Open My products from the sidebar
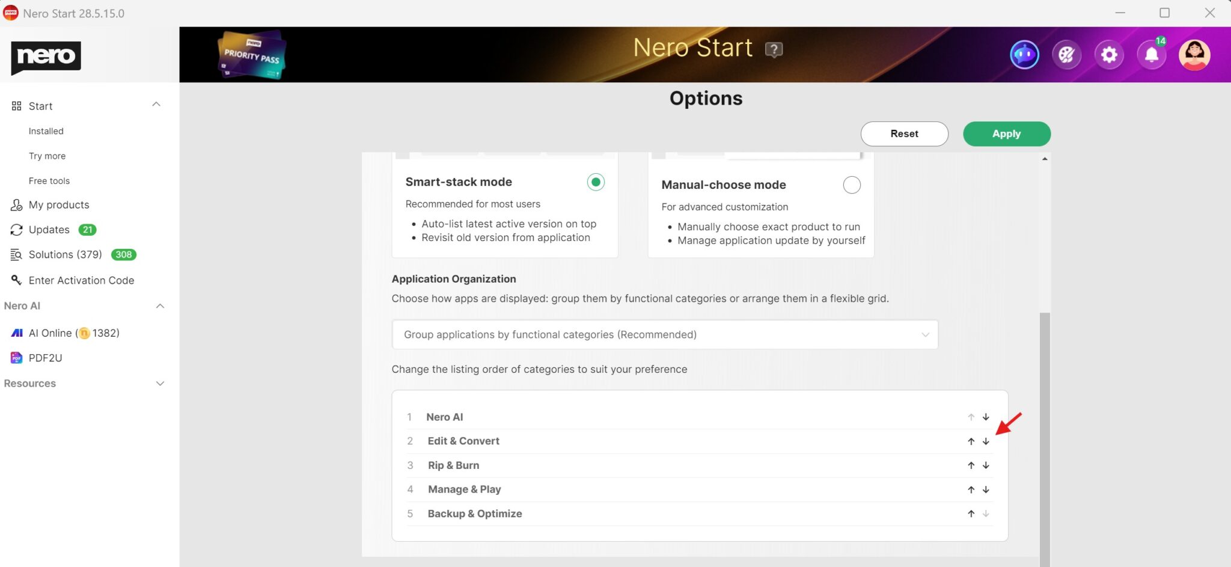Screen dimensions: 1231x567 coord(58,204)
